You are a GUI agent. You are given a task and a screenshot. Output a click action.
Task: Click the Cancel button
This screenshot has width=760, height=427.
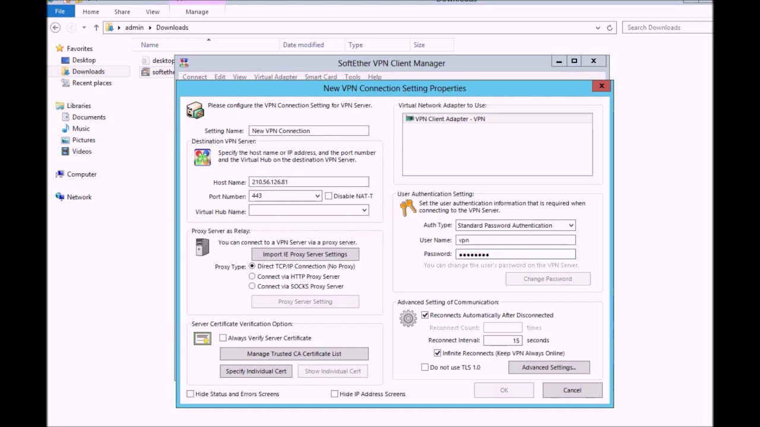click(x=572, y=390)
